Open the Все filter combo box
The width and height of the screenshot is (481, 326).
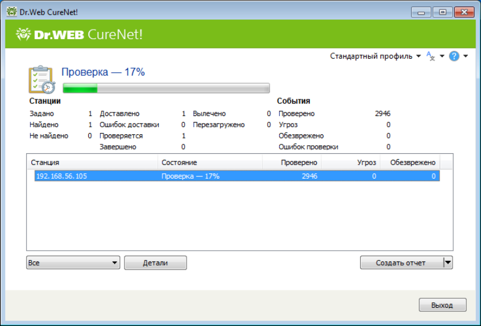pos(73,263)
